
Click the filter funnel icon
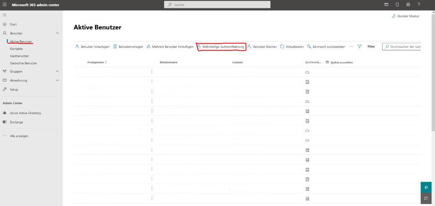(x=360, y=47)
